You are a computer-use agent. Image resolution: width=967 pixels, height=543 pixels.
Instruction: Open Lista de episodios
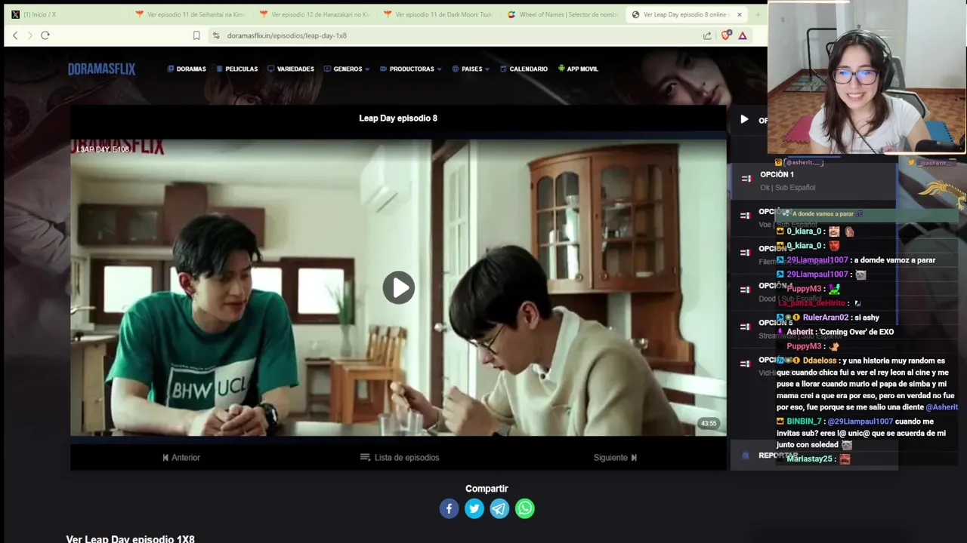tap(400, 457)
